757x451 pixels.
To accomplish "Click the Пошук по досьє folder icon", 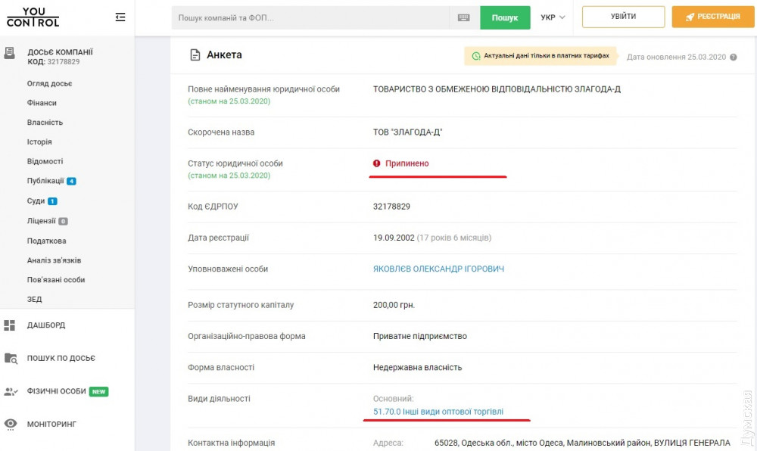I will tap(10, 358).
